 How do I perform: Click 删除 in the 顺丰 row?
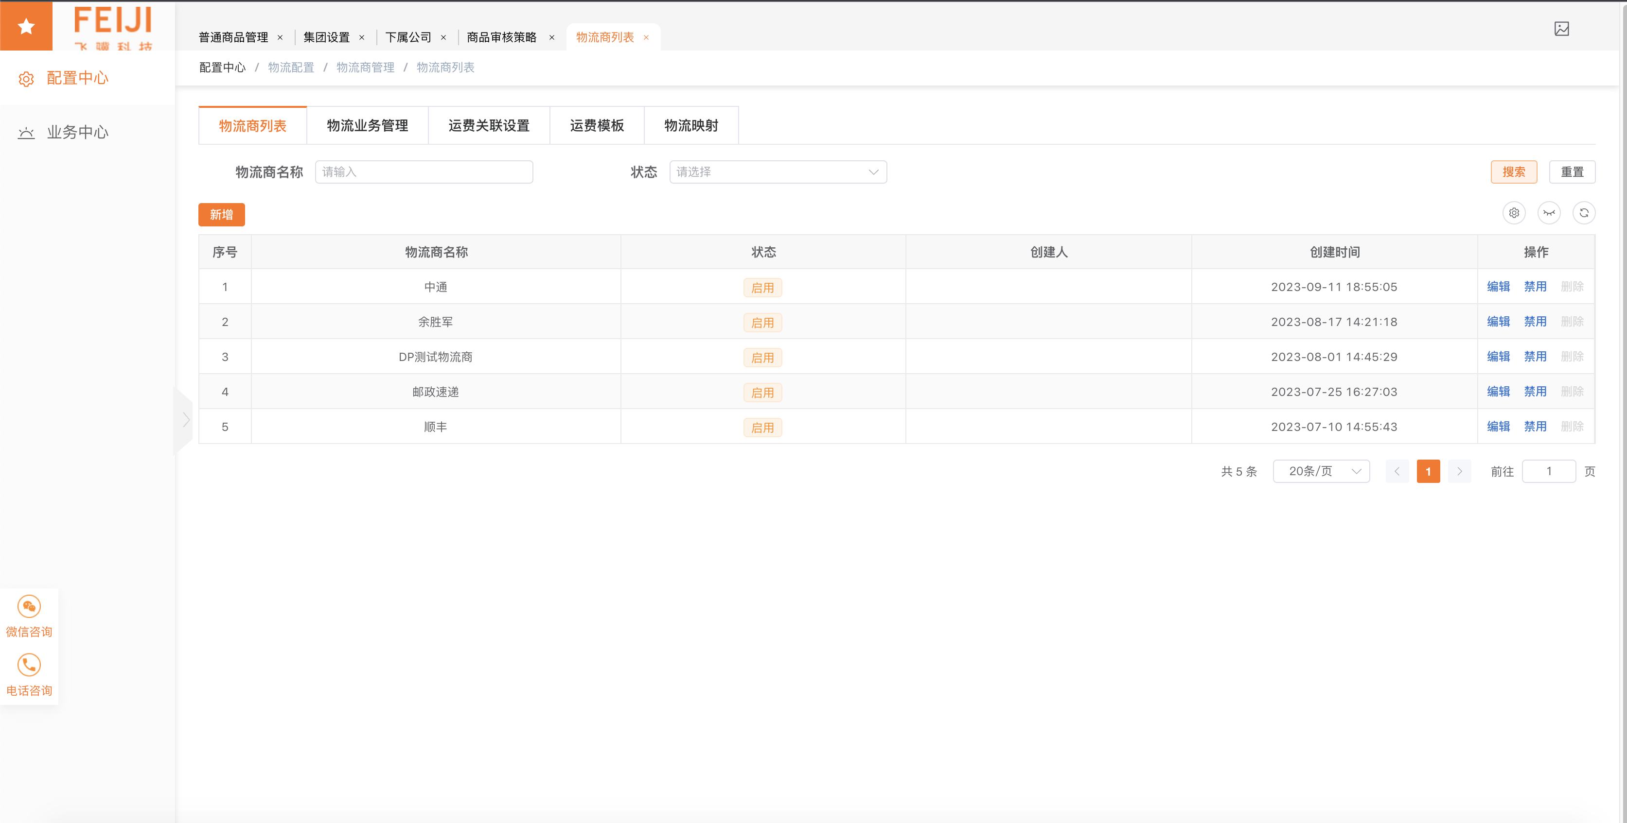tap(1572, 427)
